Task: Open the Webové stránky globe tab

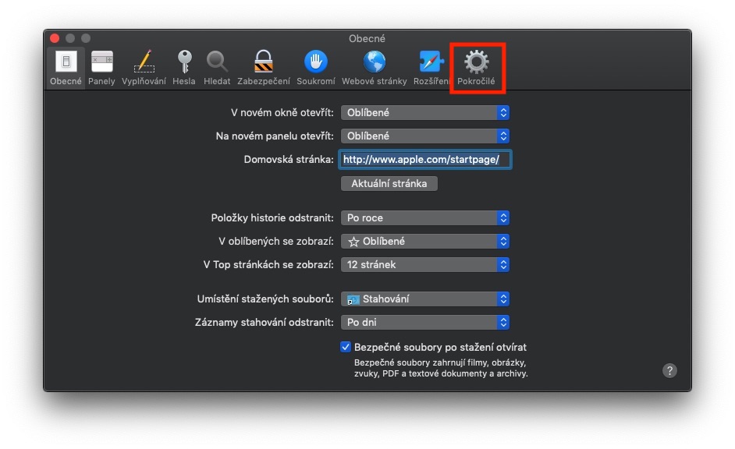Action: pyautogui.click(x=374, y=69)
